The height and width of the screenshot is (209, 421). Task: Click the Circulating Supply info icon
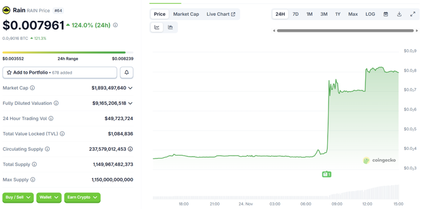(47, 149)
